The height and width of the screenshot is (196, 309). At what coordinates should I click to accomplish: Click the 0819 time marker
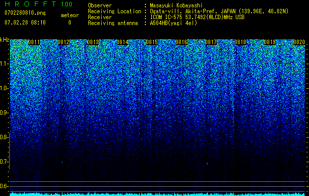click(x=270, y=42)
